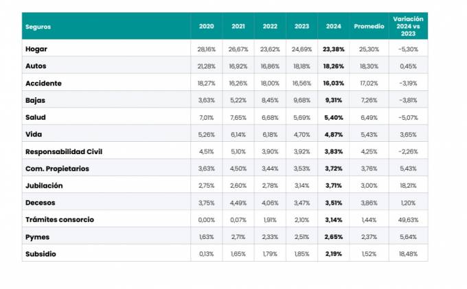Select the Bajas 2023 value 9,68%
Screen dimensions: 467x289
(x=301, y=101)
